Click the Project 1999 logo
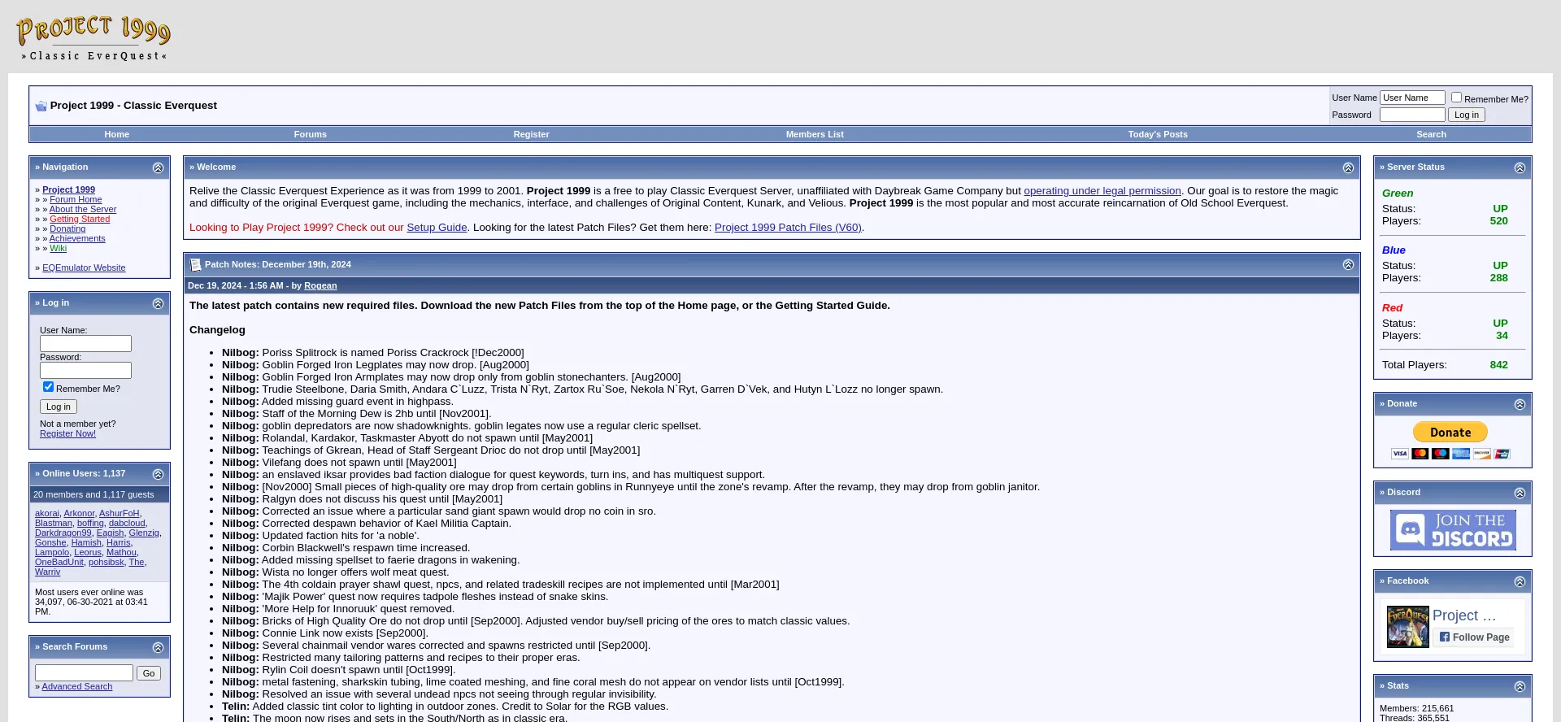 pos(93,37)
